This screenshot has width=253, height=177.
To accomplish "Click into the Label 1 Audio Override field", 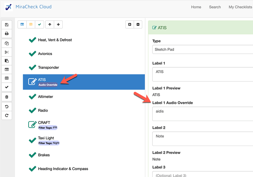I will tap(203, 114).
